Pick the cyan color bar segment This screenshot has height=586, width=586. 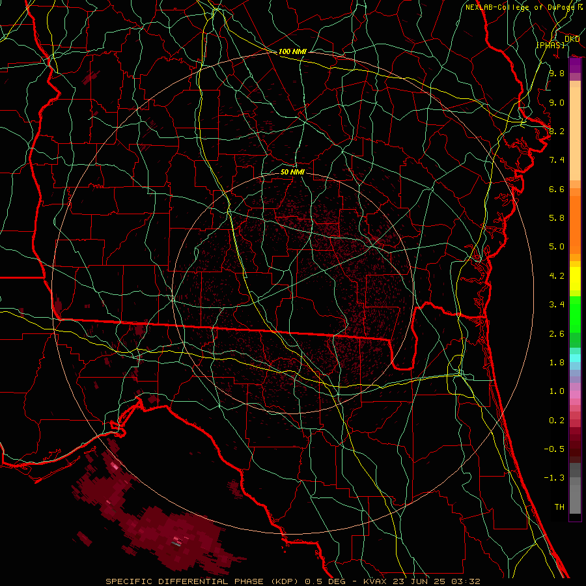pyautogui.click(x=575, y=358)
